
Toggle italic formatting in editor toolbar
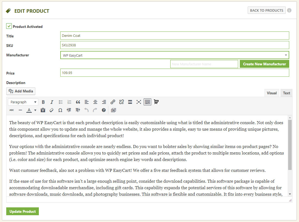tap(52, 102)
